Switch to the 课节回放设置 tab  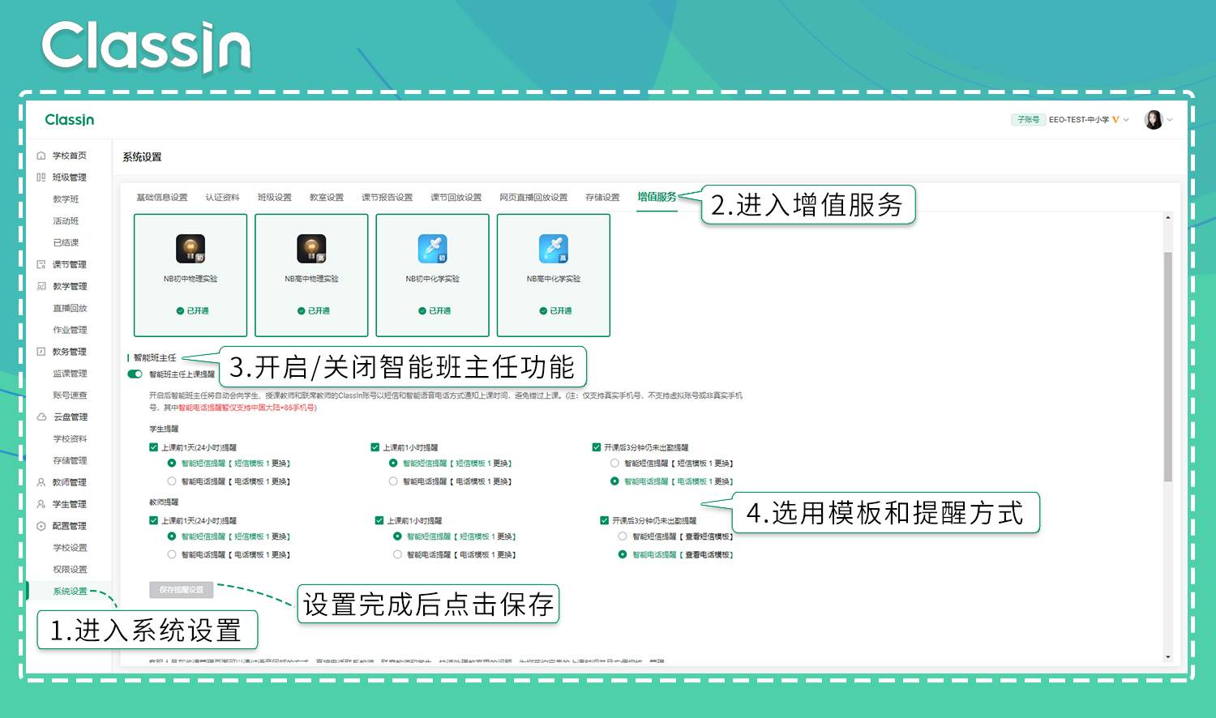click(456, 198)
